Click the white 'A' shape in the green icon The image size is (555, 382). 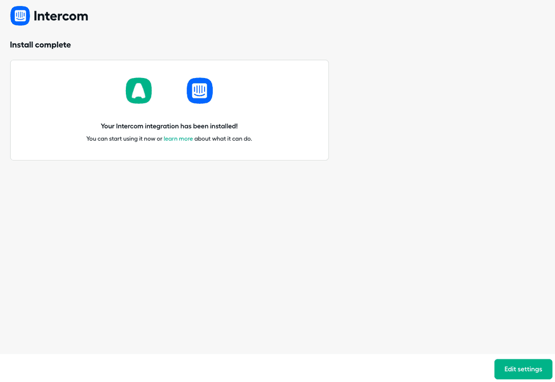139,92
